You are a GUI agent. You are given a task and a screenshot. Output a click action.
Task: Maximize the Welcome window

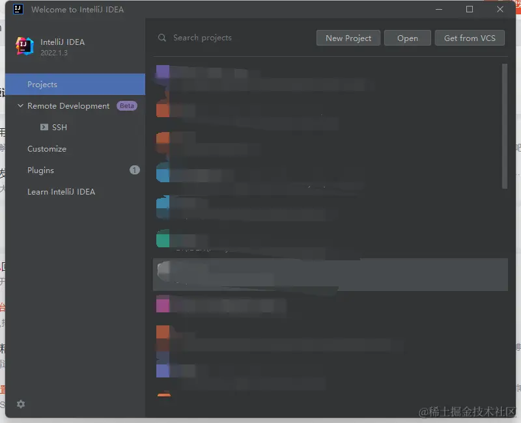tap(470, 9)
